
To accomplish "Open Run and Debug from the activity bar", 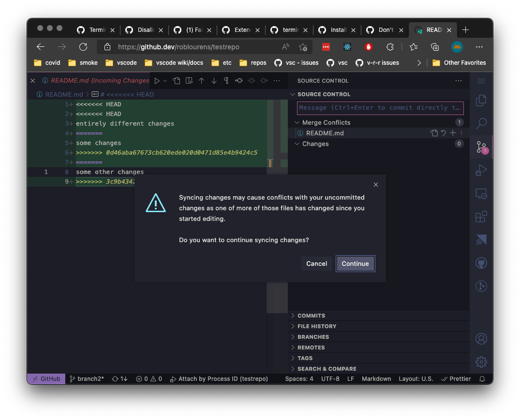I will pos(481,170).
